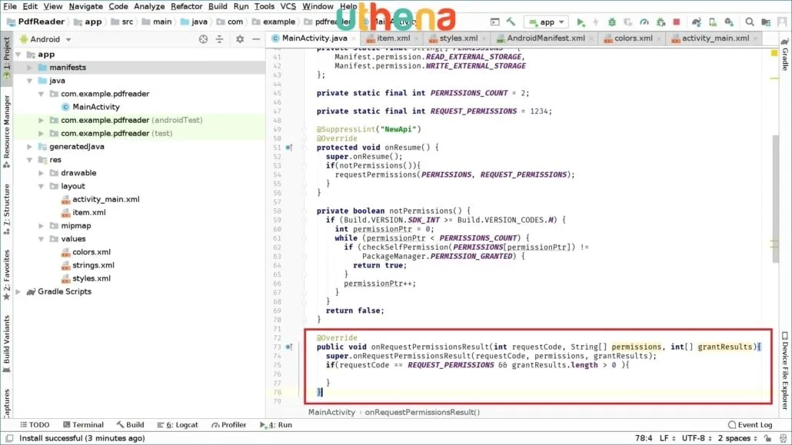
Task: Open the Refactor menu
Action: point(186,6)
